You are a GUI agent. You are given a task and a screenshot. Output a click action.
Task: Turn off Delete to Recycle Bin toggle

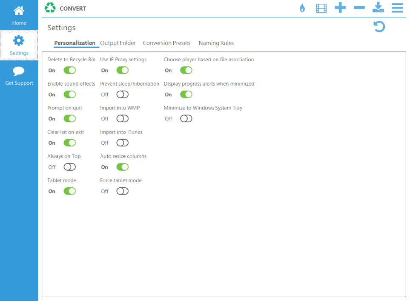[70, 70]
